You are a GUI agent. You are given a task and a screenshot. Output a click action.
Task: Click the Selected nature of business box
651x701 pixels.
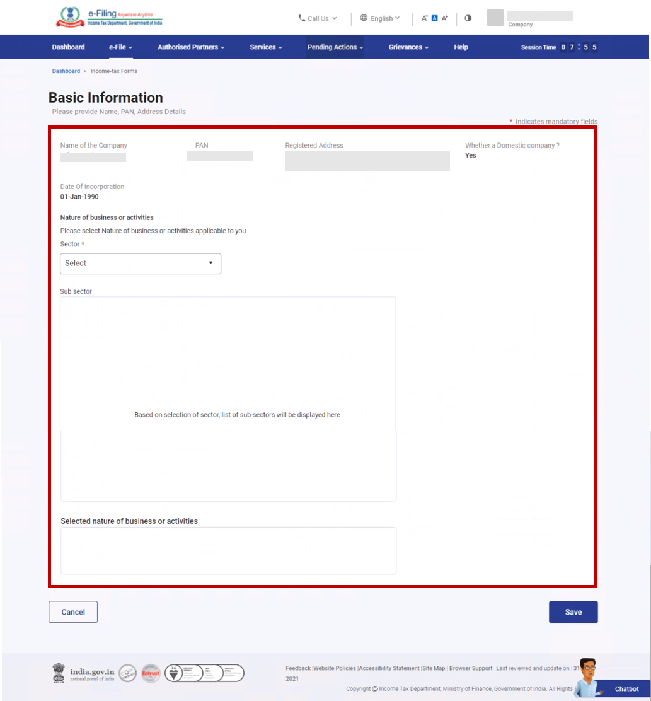[x=228, y=550]
